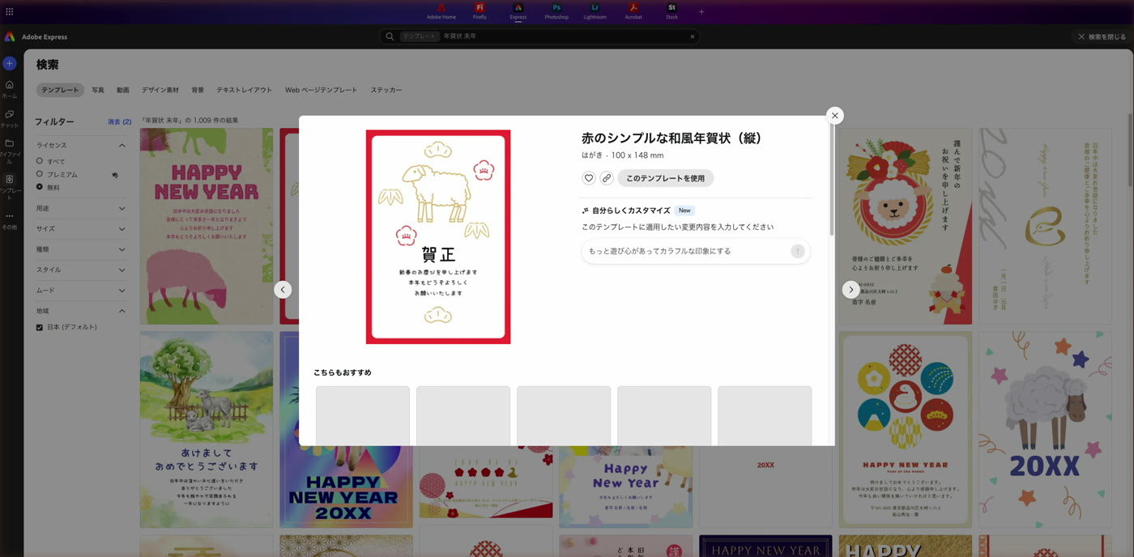
Task: Open Adobe Home from top bar
Action: [x=441, y=11]
